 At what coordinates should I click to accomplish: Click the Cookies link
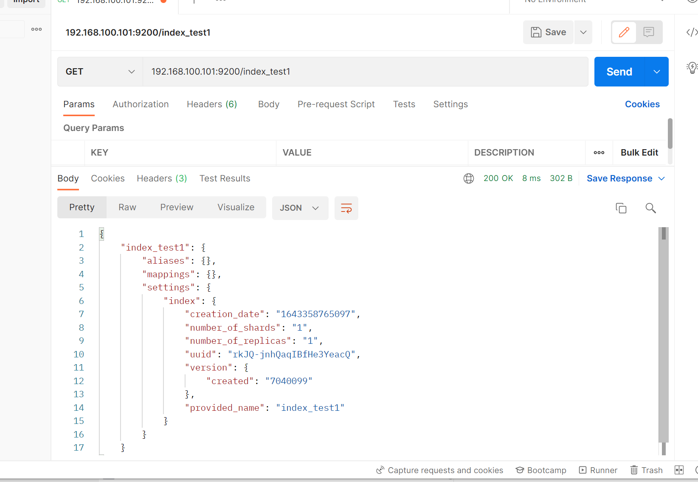coord(642,104)
